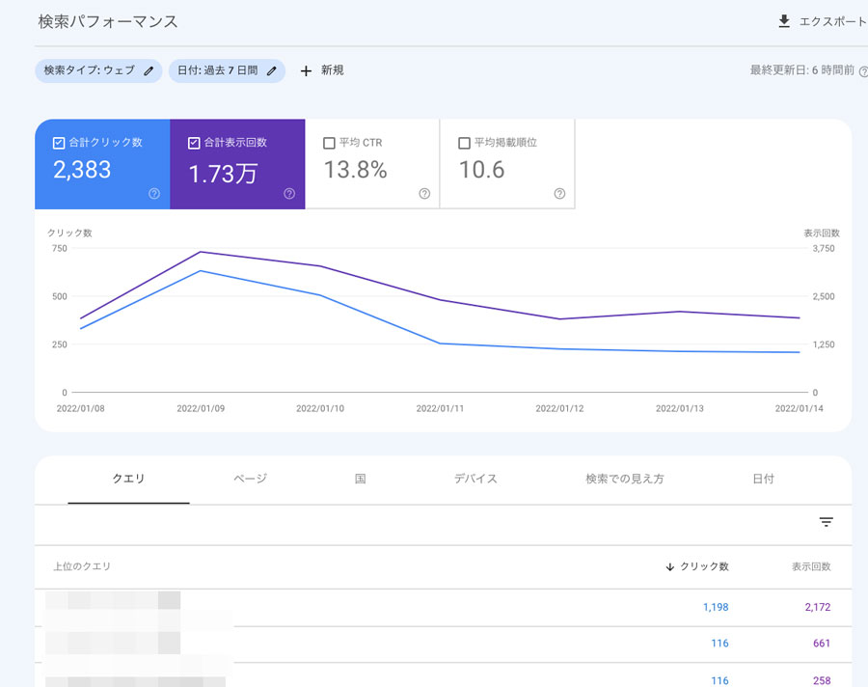Click the 1,198 clicks cell

(x=716, y=607)
